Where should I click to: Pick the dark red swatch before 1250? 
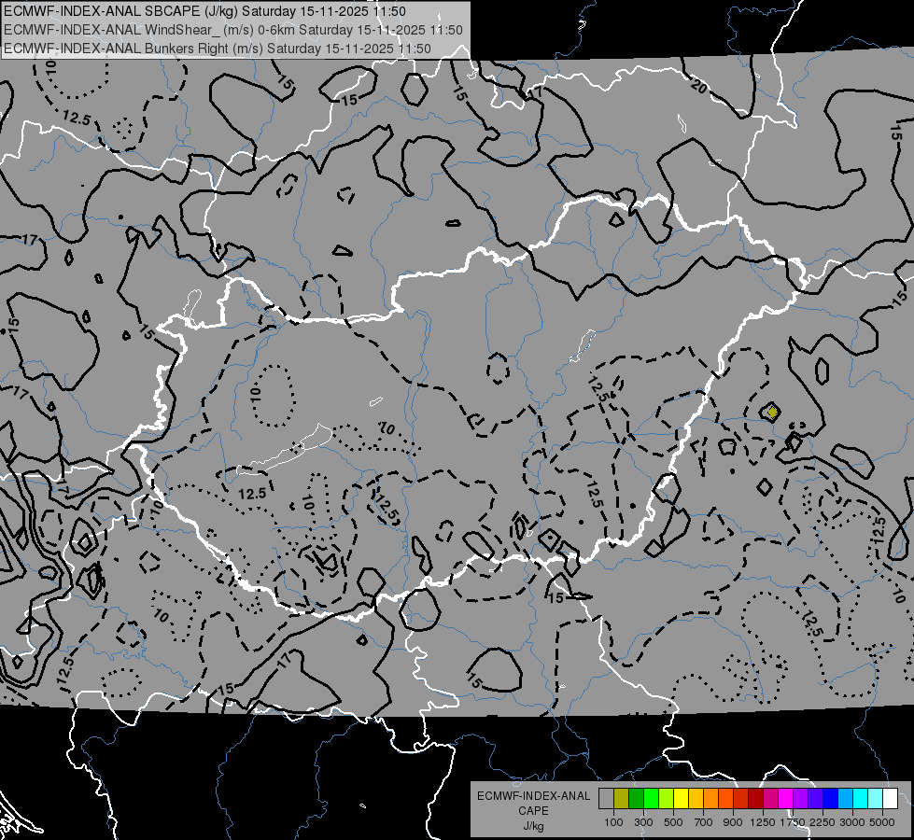[755, 798]
